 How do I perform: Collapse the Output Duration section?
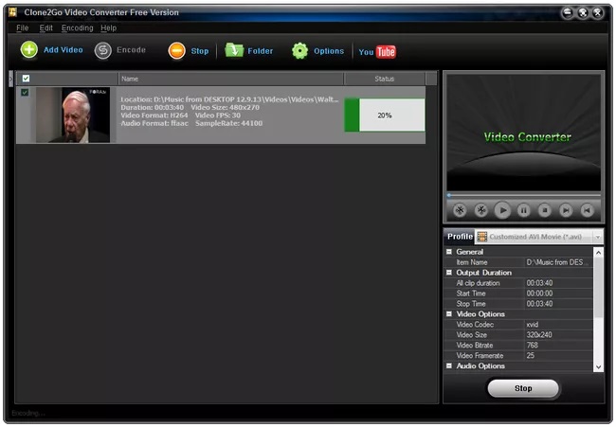449,273
